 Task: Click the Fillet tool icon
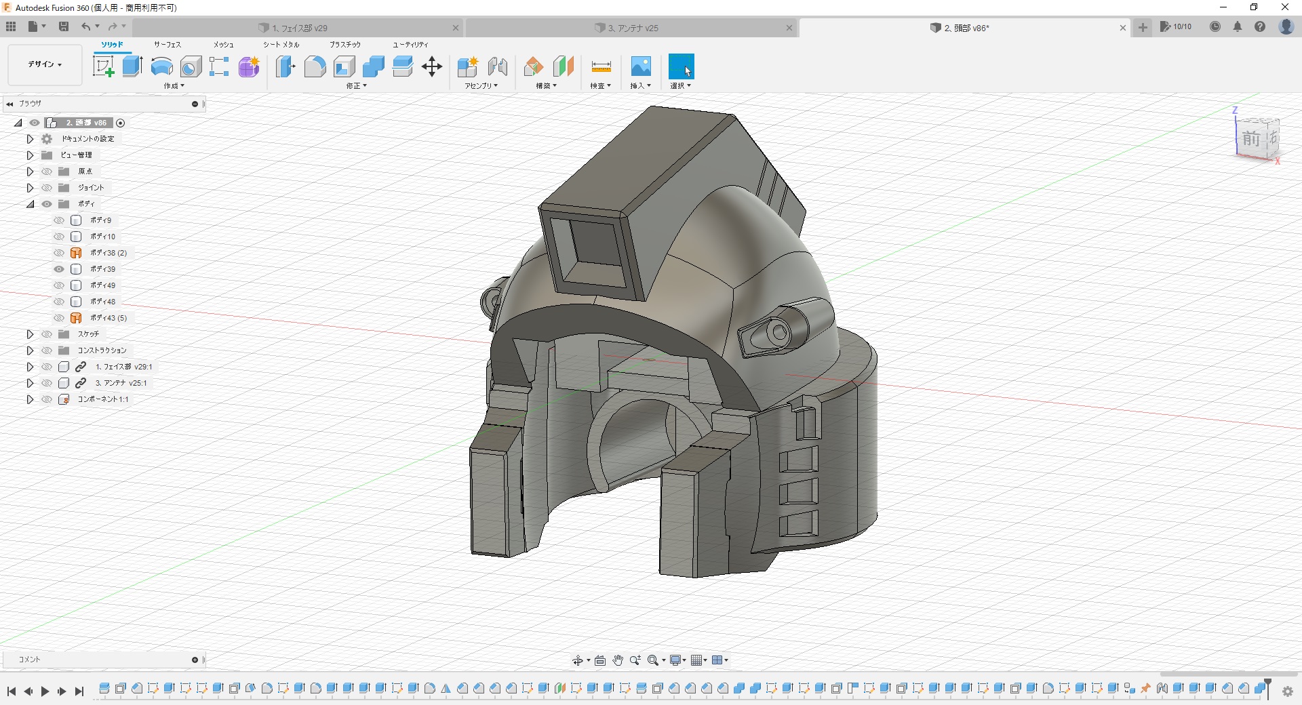pos(315,66)
